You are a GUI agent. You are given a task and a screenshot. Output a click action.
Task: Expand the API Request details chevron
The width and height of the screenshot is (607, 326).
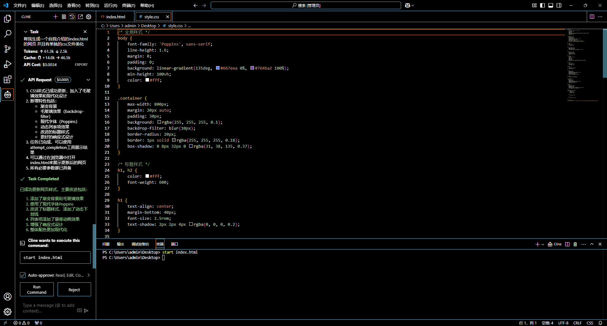point(88,80)
